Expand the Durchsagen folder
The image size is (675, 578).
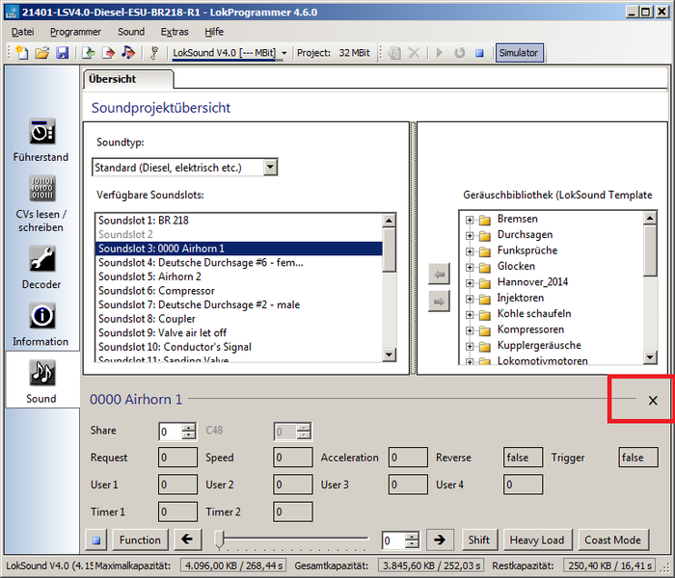[470, 236]
